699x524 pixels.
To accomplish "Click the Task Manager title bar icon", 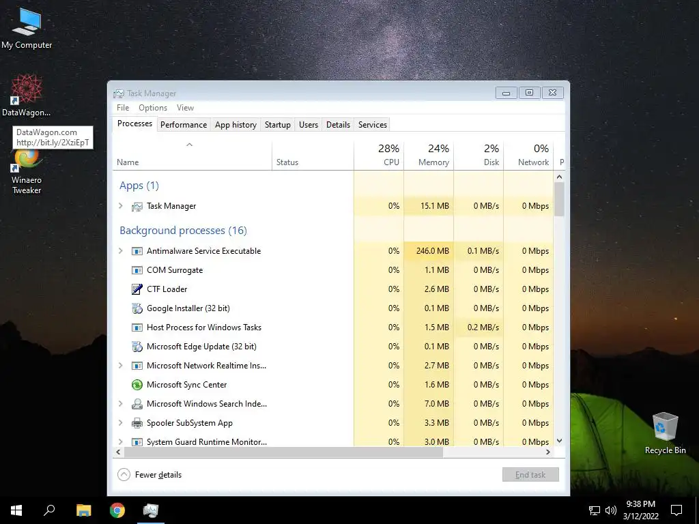I will 119,93.
